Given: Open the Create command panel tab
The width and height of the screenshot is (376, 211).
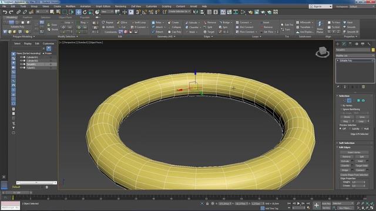Looking at the screenshot, I should pos(338,44).
